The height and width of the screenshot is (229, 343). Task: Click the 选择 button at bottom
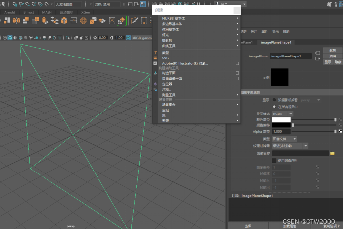[x=248, y=226]
